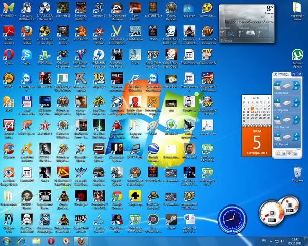Open the Корзина recycle bin

[x=297, y=175]
